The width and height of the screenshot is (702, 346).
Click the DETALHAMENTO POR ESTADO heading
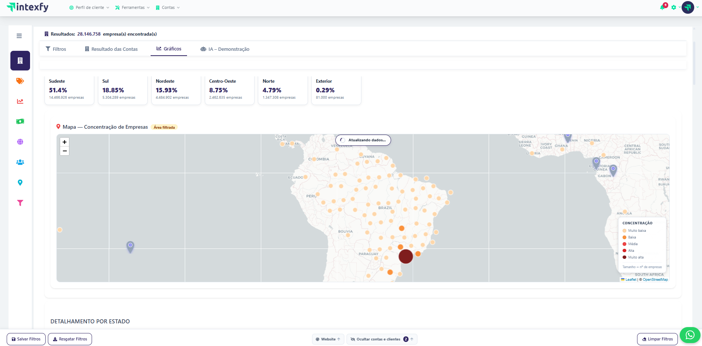click(90, 322)
